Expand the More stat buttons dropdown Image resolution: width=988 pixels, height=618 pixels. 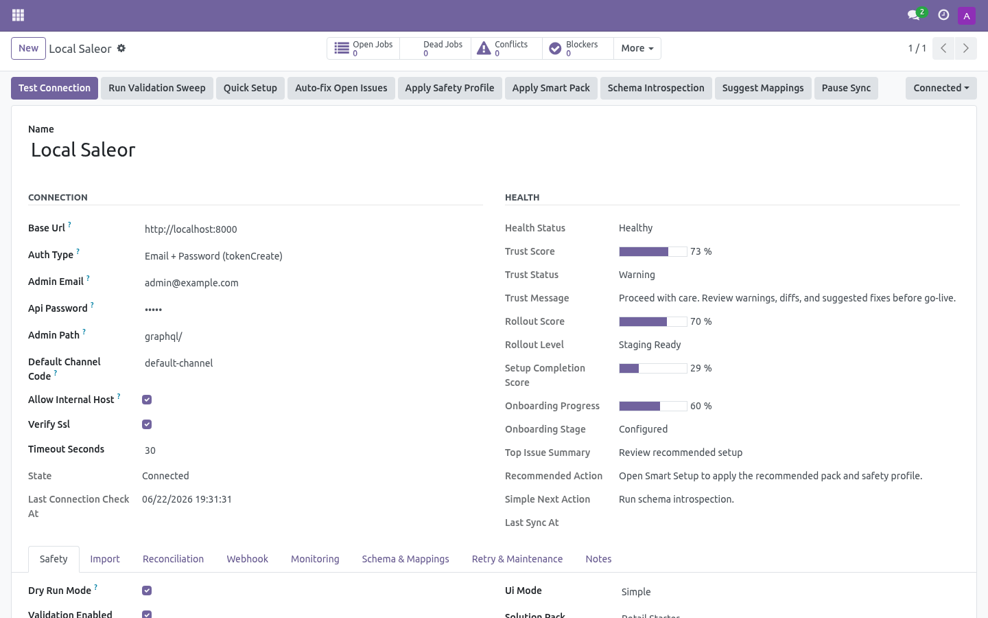(x=637, y=48)
